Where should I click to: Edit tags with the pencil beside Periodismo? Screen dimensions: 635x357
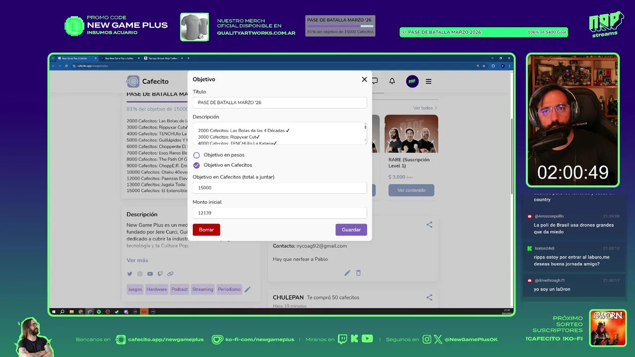248,289
